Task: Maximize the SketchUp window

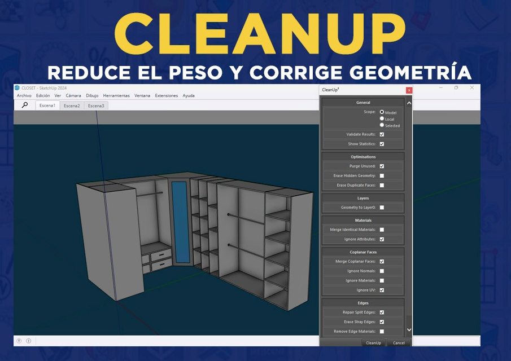Action: [456, 88]
